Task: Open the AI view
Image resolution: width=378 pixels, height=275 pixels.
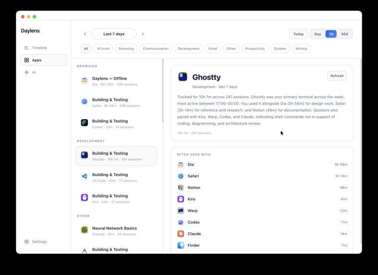Action: 43,72
